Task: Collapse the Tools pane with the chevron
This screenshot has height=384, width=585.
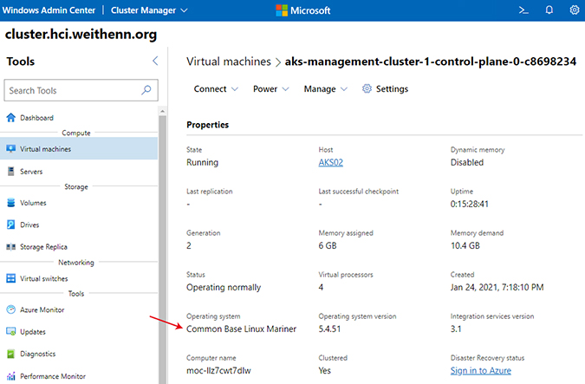Action: tap(156, 61)
